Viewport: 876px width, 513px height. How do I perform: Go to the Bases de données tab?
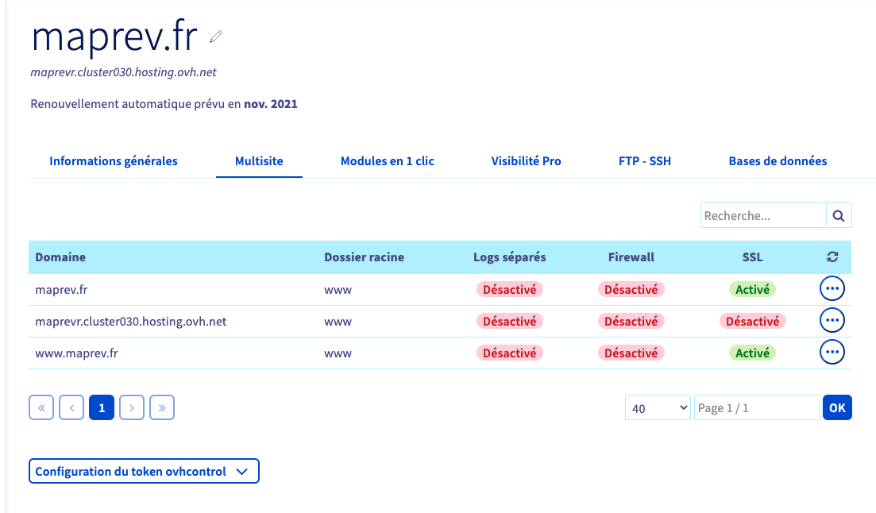pyautogui.click(x=778, y=161)
